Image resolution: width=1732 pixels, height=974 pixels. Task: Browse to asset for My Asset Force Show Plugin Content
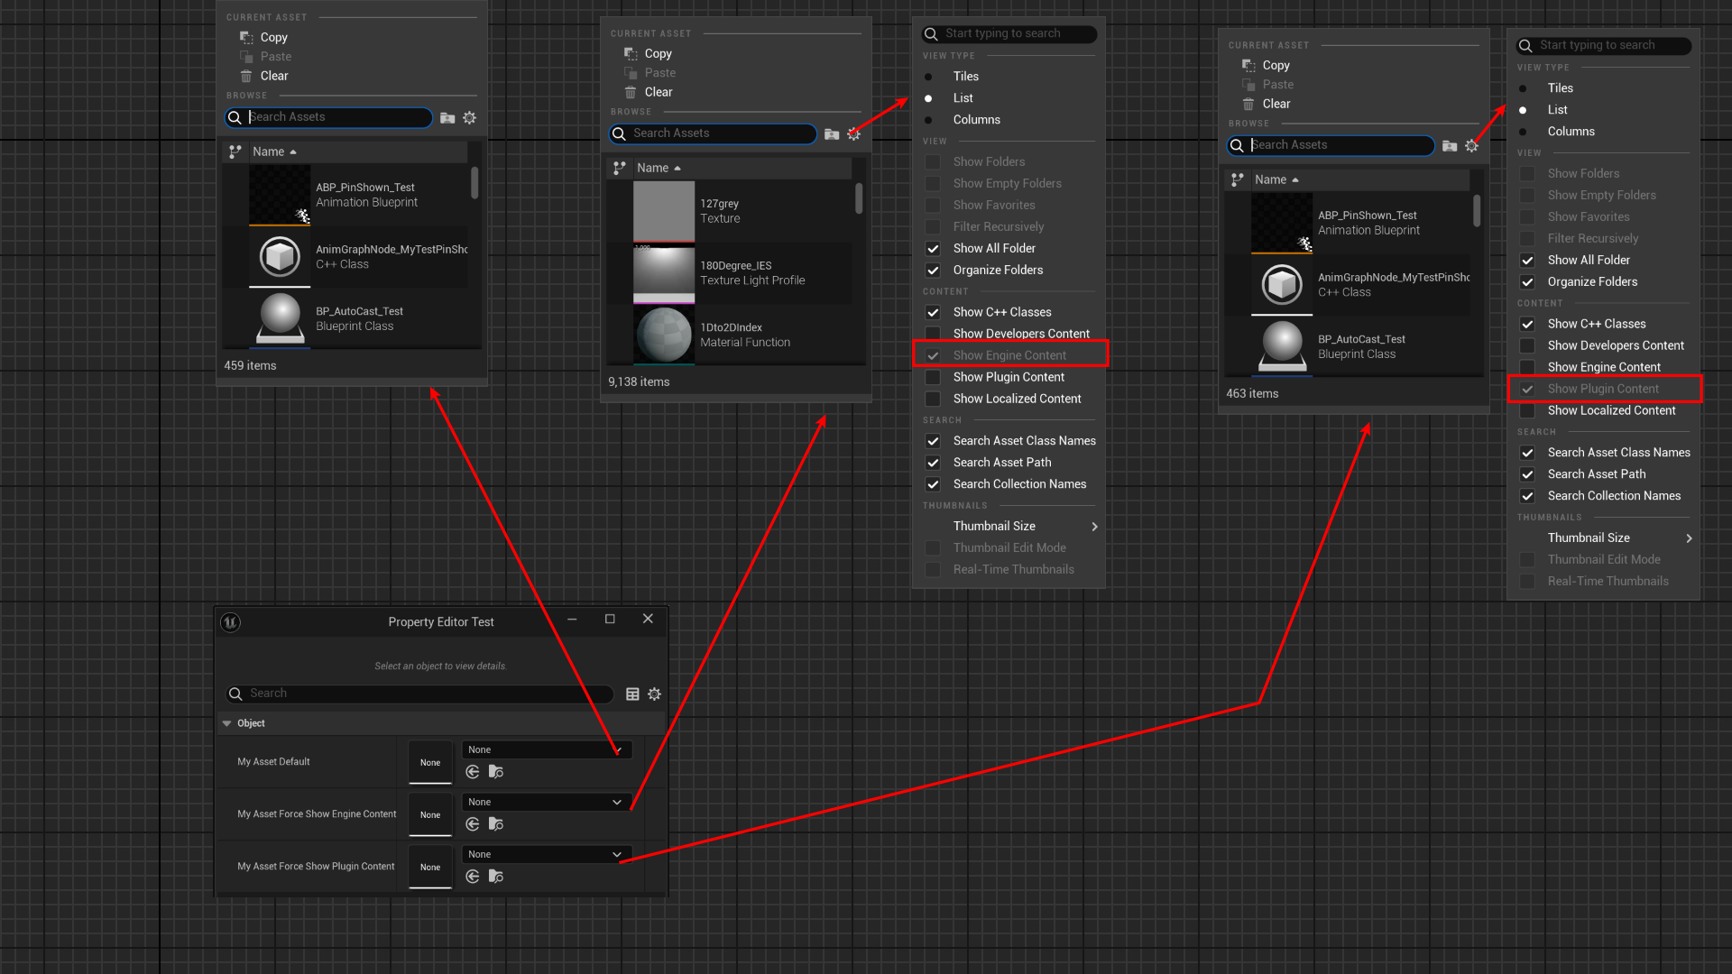click(496, 877)
